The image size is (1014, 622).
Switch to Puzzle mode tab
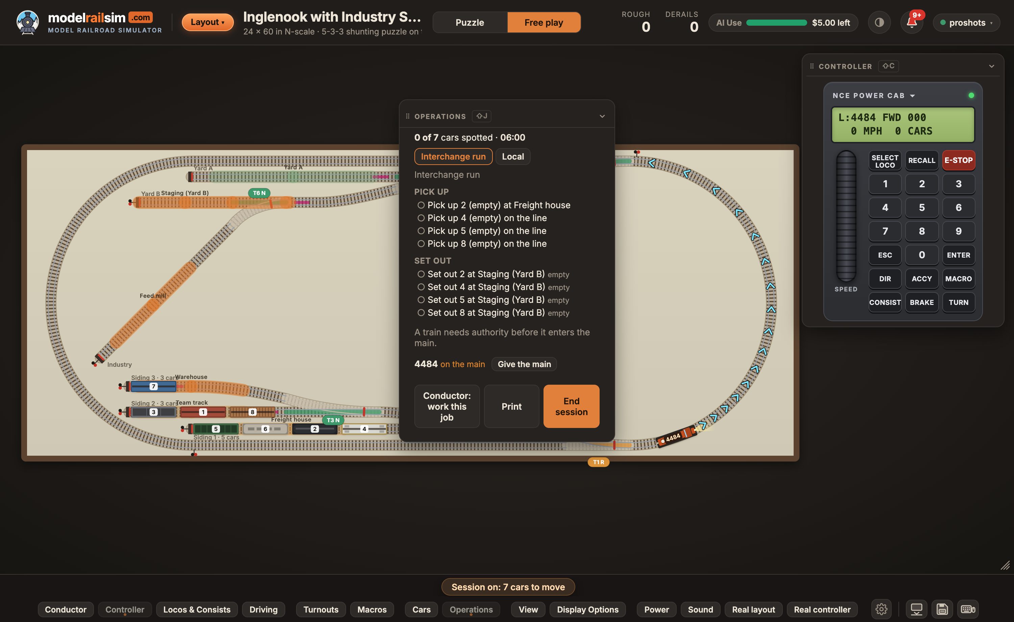click(x=469, y=23)
